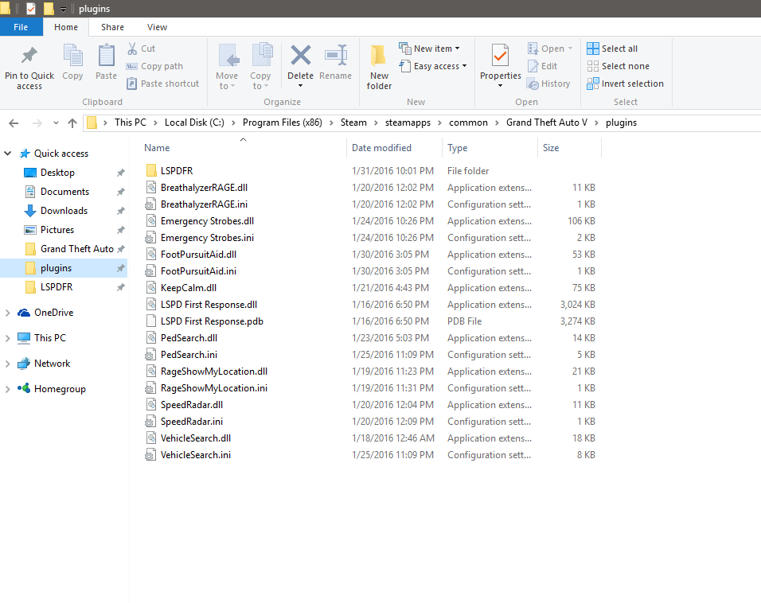Click the red Delete X icon
The width and height of the screenshot is (761, 603).
point(300,55)
